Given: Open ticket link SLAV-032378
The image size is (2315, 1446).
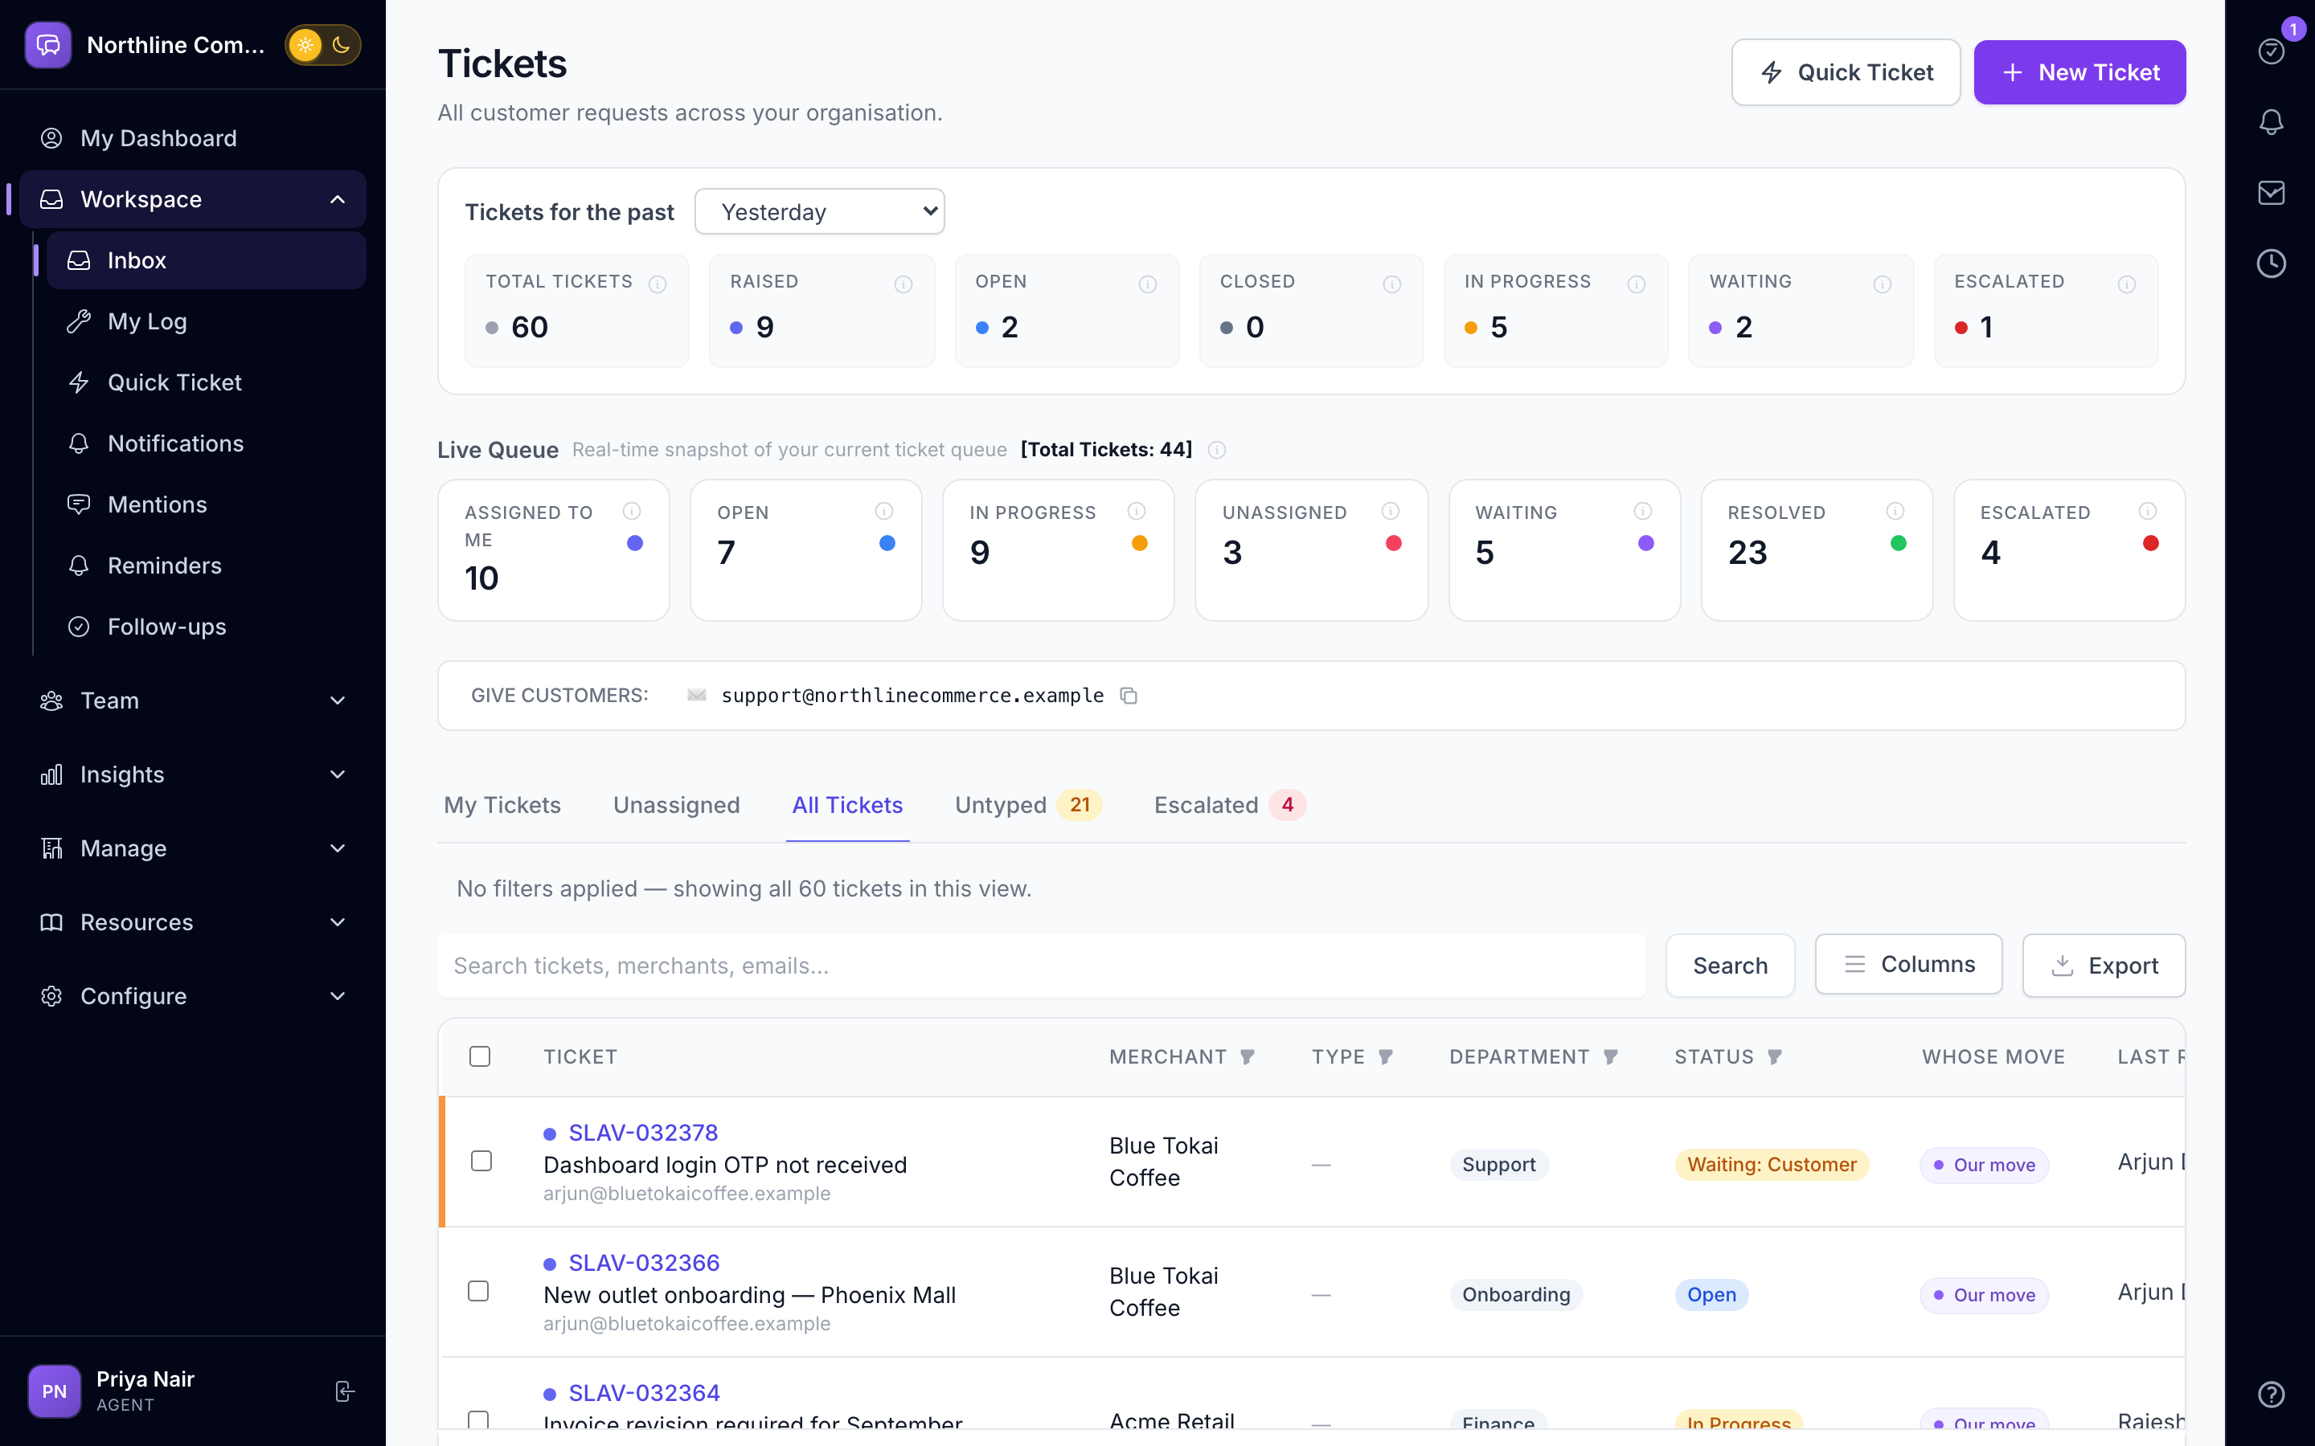Looking at the screenshot, I should coord(643,1133).
